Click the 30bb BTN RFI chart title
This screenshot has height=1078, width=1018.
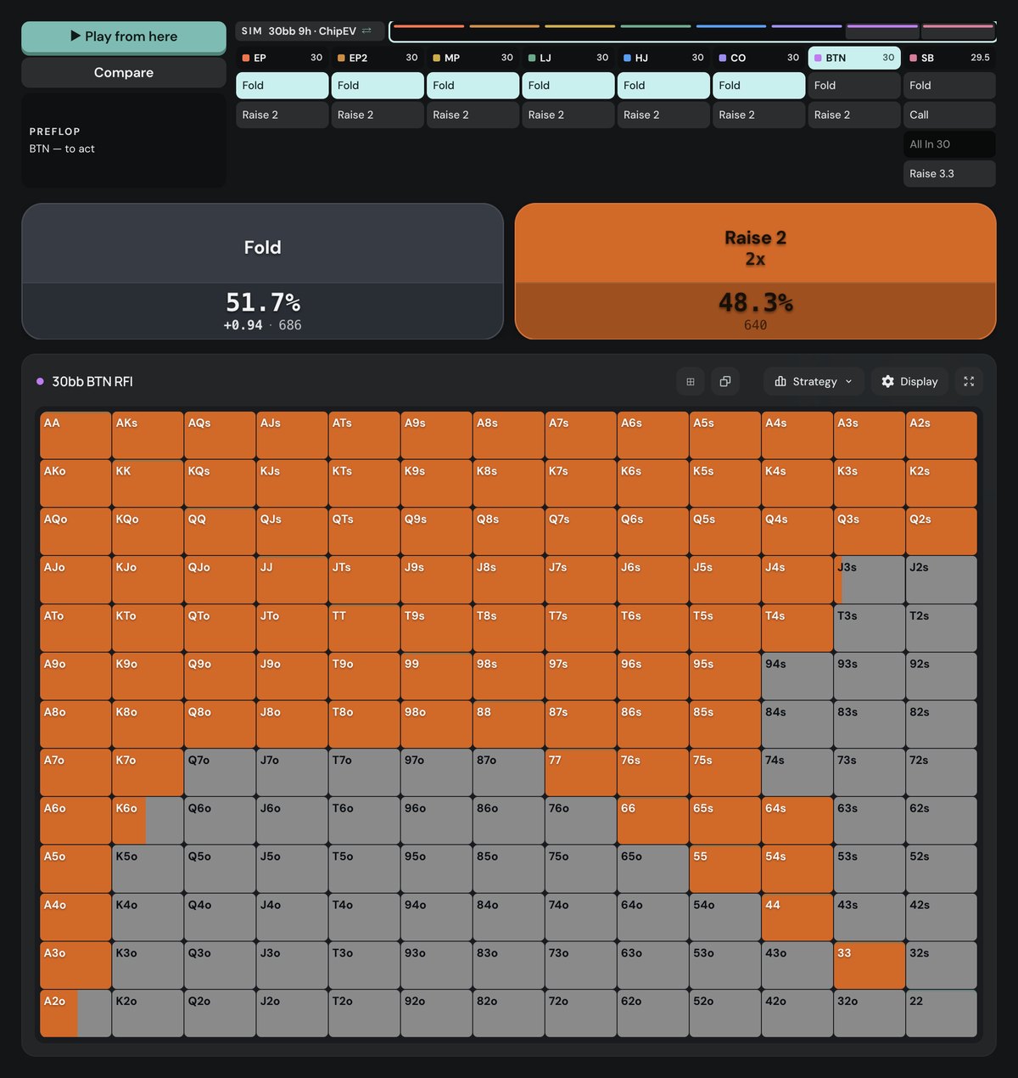coord(92,382)
